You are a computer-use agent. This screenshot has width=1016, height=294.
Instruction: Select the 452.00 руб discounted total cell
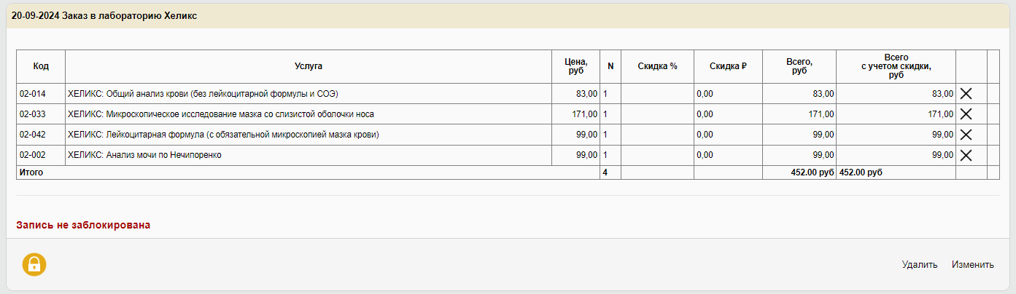(896, 172)
